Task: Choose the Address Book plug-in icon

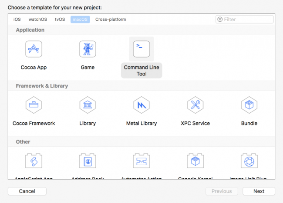Action: (88, 161)
